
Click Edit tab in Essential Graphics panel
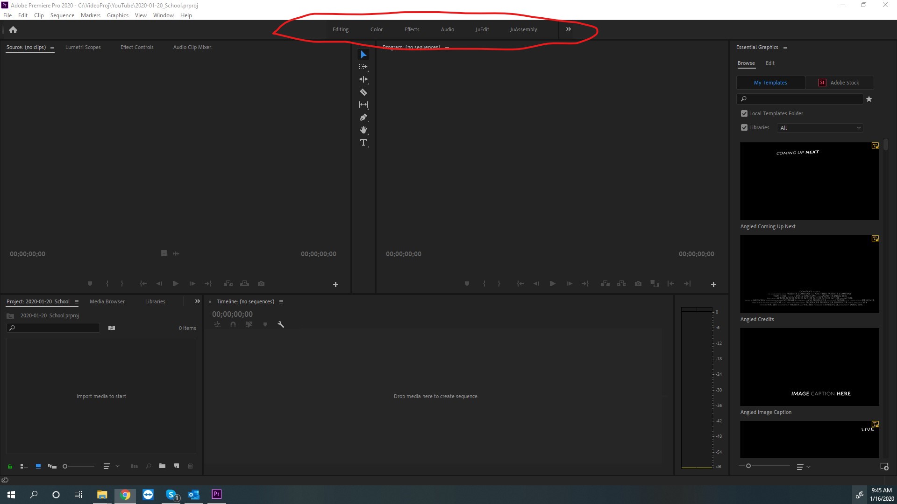(770, 62)
